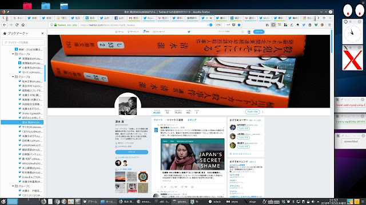Screen dimensions: 366x205
Task: Open Twitter messages envelope
Action: click(159, 32)
